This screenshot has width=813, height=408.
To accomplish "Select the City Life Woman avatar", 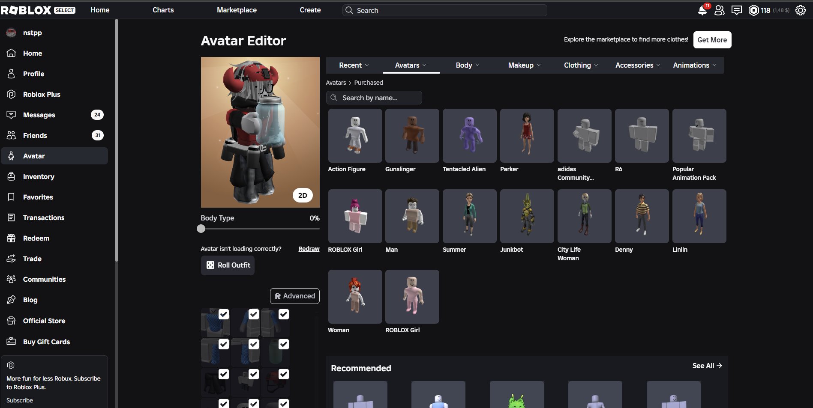I will (x=585, y=216).
